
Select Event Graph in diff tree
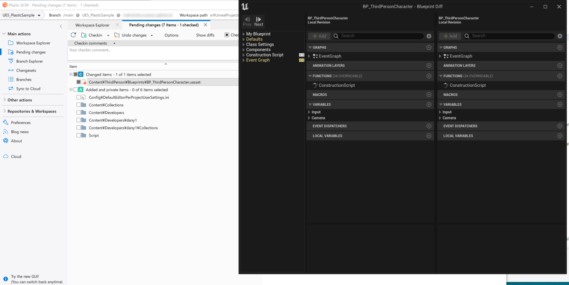click(x=258, y=60)
